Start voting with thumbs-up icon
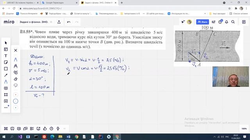This screenshot has height=140, width=250. tap(45, 129)
